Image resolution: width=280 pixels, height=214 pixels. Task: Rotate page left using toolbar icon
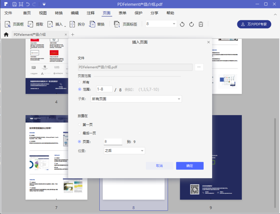coord(182,24)
